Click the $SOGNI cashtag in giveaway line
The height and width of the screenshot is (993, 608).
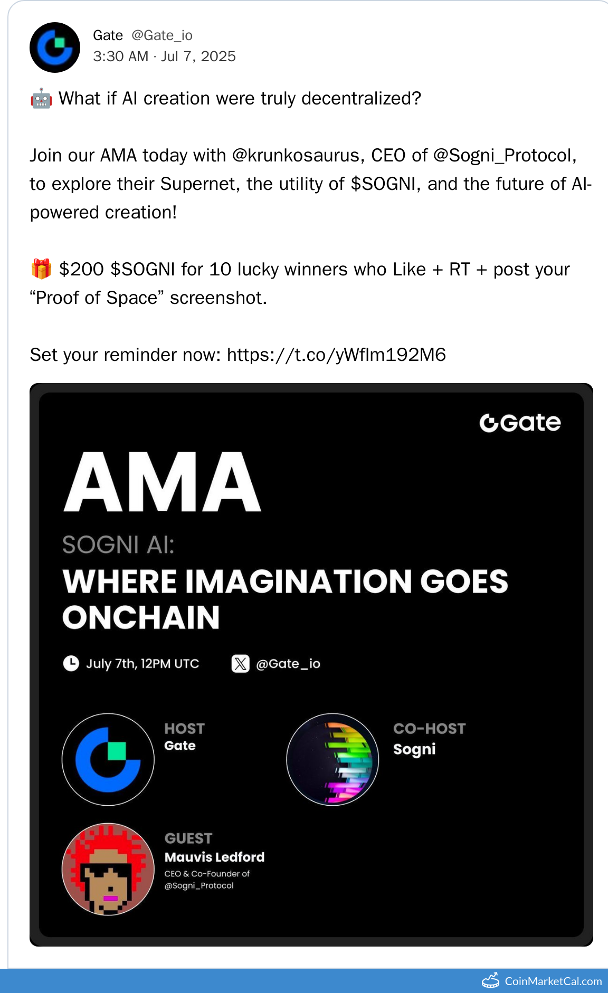click(x=142, y=270)
